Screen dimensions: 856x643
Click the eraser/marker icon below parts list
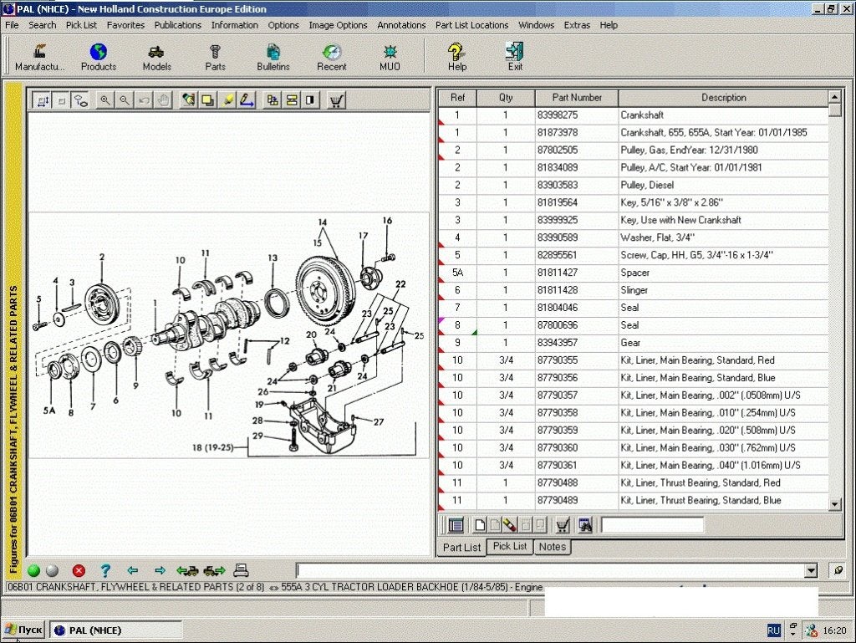[509, 525]
